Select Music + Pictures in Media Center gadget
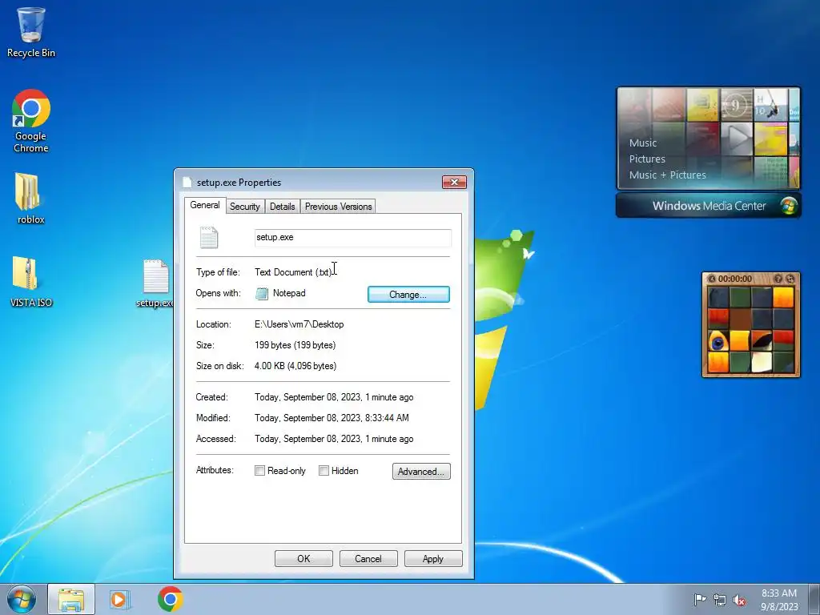820x615 pixels. [x=667, y=175]
